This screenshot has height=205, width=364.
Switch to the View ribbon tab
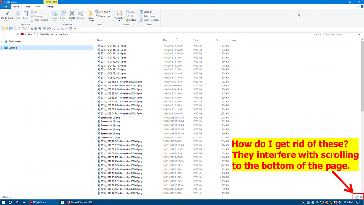coord(37,7)
